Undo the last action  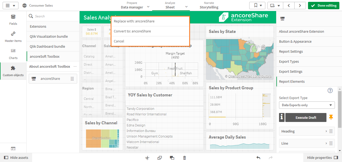pos(258,158)
